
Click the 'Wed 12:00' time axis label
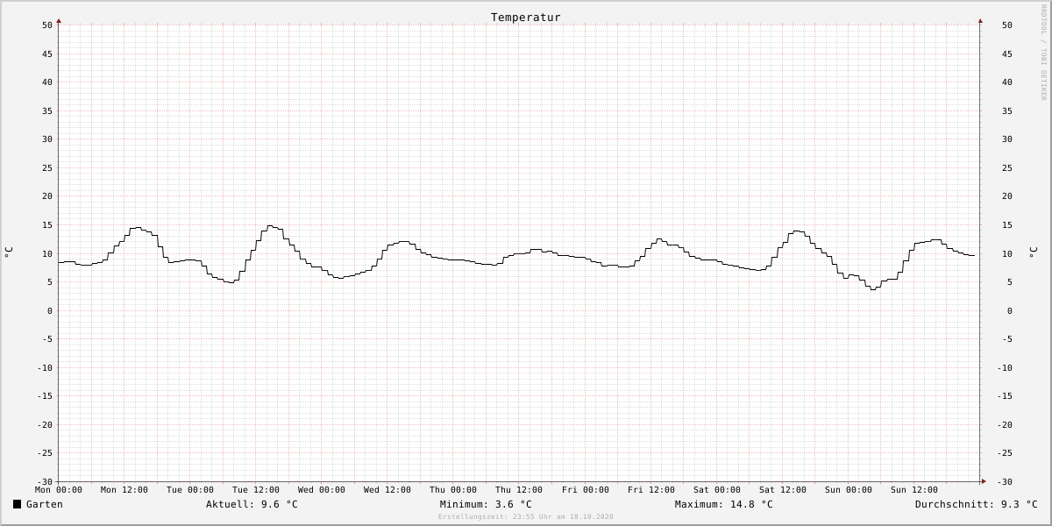387,490
